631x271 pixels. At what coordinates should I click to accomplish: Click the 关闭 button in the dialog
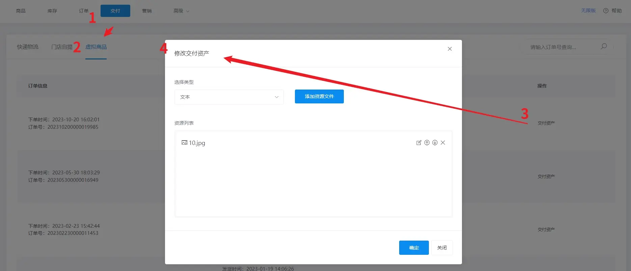[442, 248]
